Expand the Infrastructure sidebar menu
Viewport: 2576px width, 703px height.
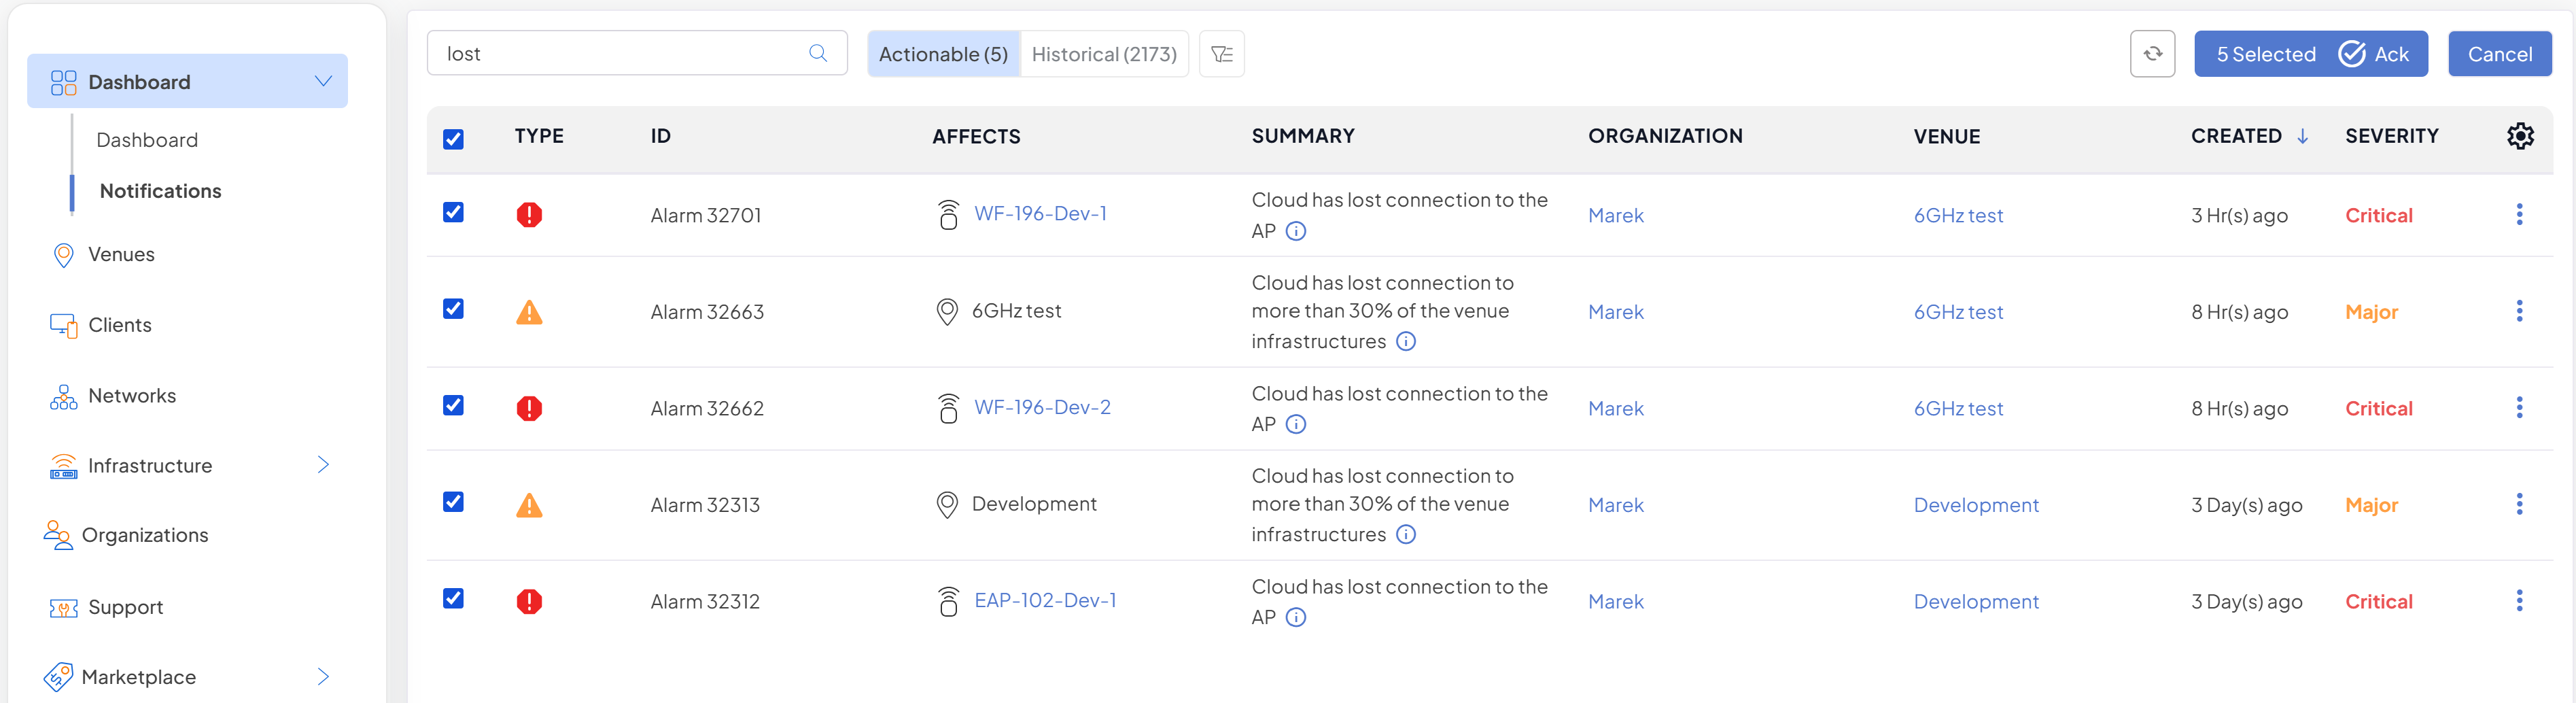point(323,465)
